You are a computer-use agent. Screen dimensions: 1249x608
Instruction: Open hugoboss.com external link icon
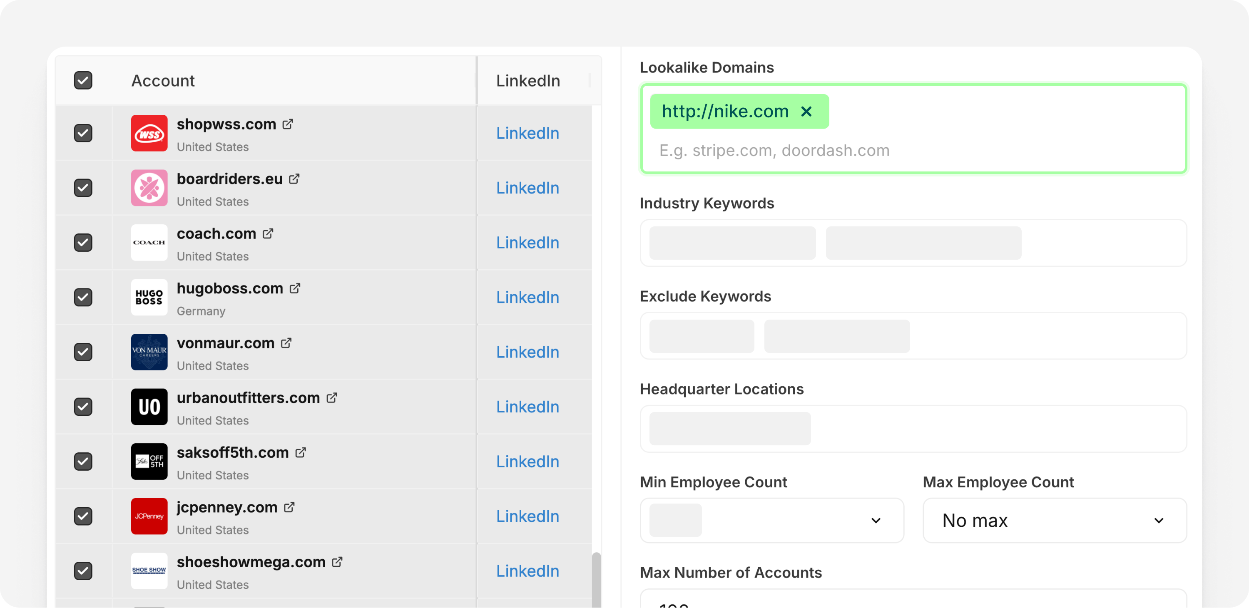coord(294,288)
